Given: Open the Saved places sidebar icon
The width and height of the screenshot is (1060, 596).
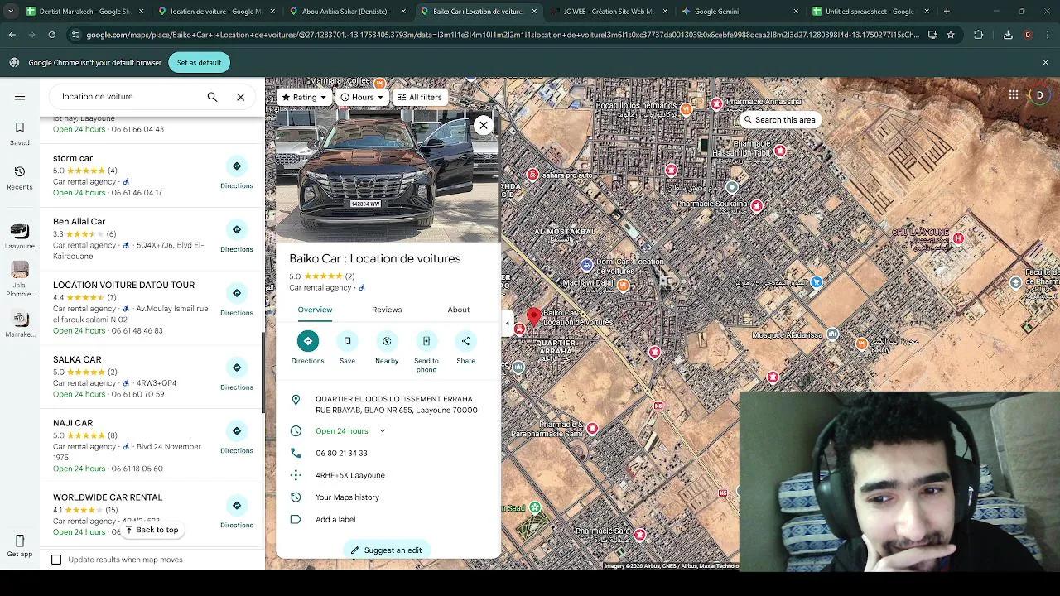Looking at the screenshot, I should (x=20, y=132).
